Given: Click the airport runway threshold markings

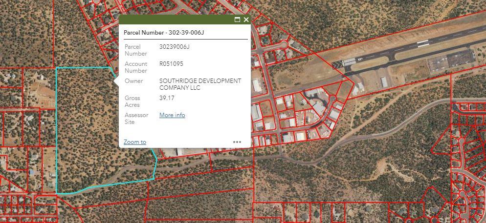Looking at the screenshot, I should (x=349, y=62).
